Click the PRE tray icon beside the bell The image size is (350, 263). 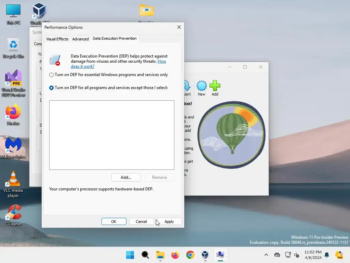pyautogui.click(x=339, y=255)
